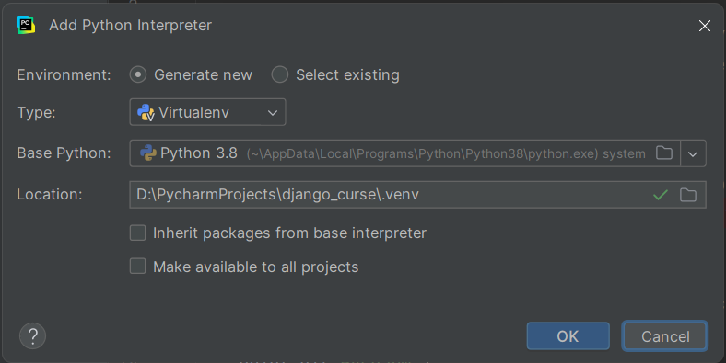Click the Select existing label text
The height and width of the screenshot is (363, 726).
click(347, 74)
